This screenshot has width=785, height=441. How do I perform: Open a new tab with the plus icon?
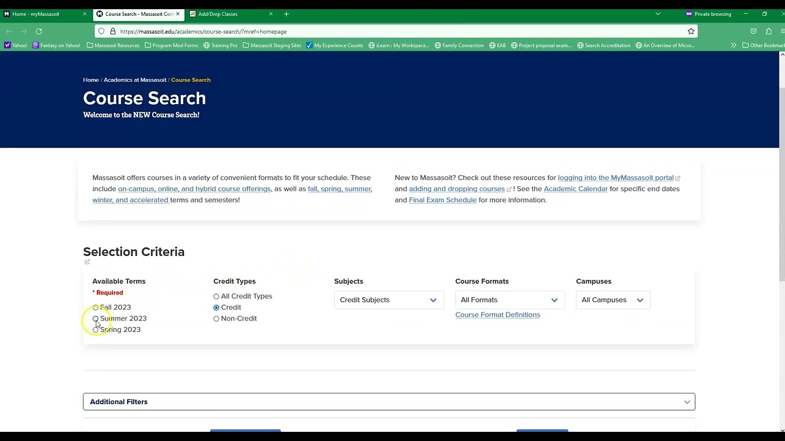pos(286,14)
